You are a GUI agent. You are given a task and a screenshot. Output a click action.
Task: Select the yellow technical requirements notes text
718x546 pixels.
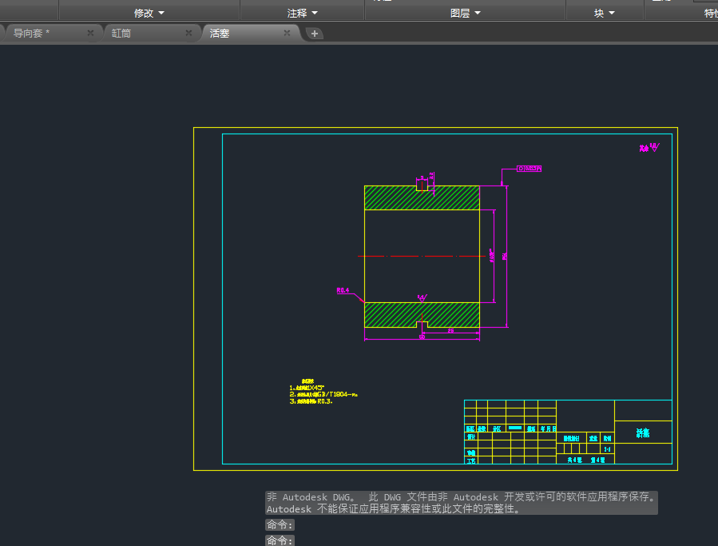[x=321, y=394]
